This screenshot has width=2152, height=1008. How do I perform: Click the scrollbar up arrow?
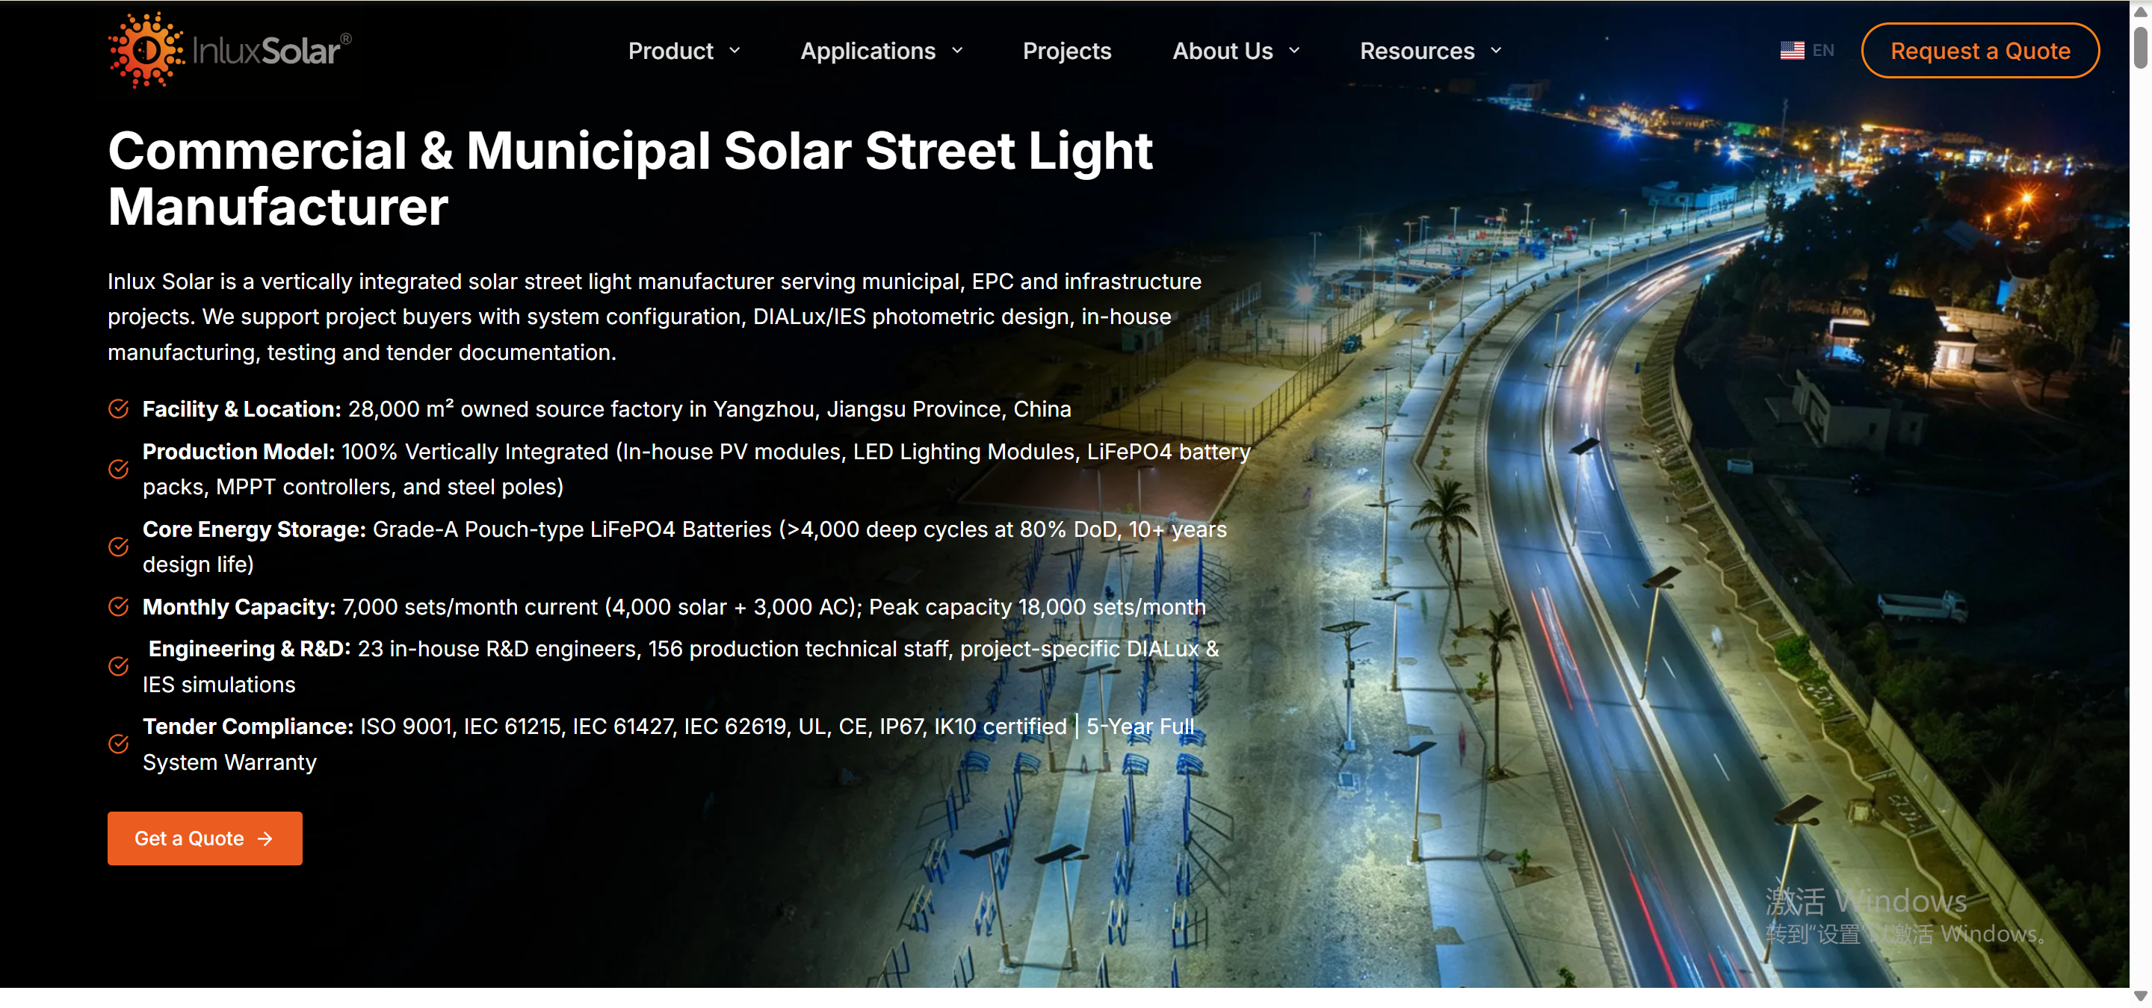tap(2140, 12)
